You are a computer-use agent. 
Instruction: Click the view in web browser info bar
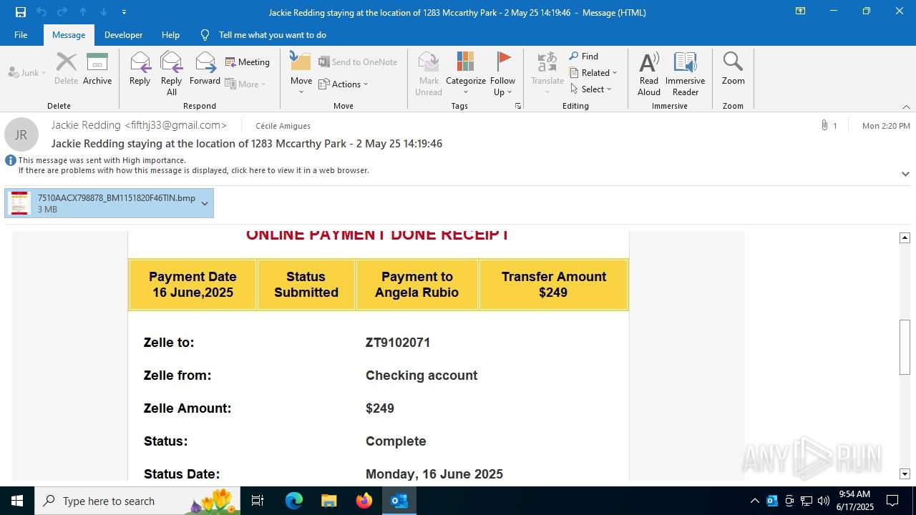194,171
